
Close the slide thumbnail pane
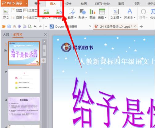[46, 35]
